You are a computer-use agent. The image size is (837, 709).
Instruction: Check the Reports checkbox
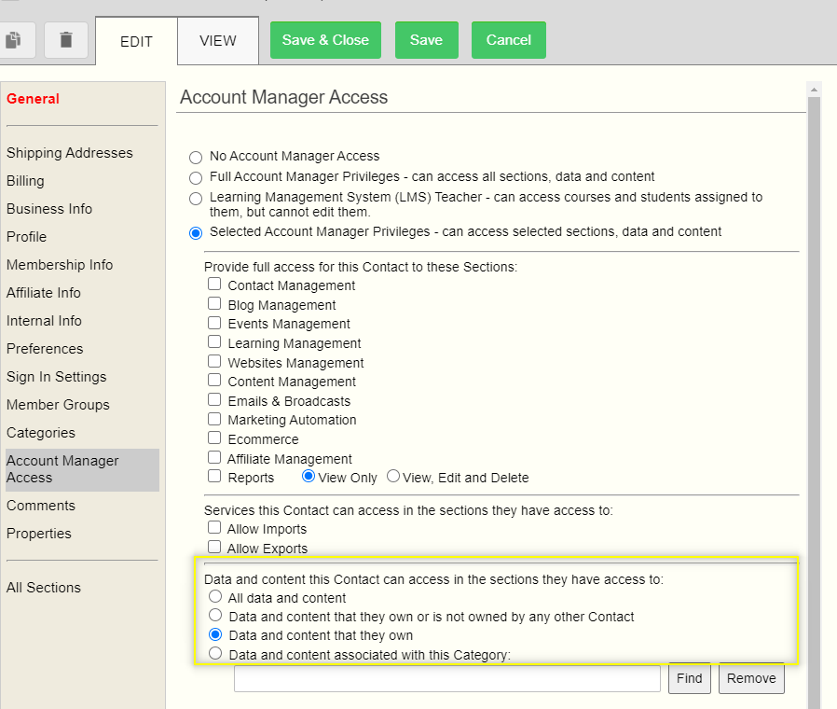[214, 476]
